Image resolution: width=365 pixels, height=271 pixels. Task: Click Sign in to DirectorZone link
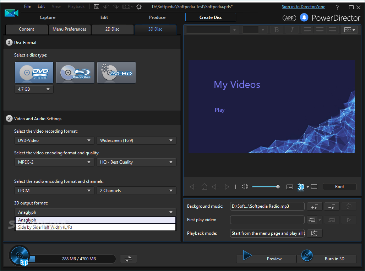tap(304, 7)
